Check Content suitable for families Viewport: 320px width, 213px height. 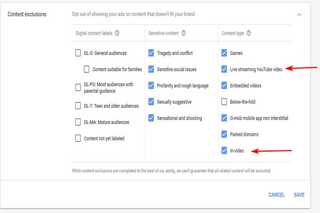(86, 69)
